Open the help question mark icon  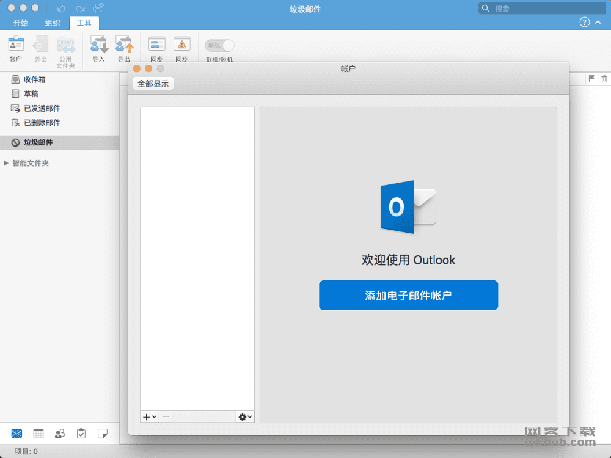click(x=584, y=22)
